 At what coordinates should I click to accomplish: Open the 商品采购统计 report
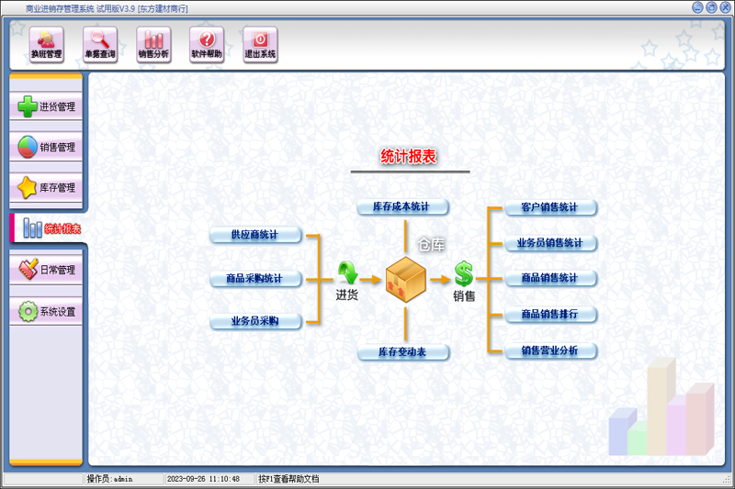tap(255, 279)
